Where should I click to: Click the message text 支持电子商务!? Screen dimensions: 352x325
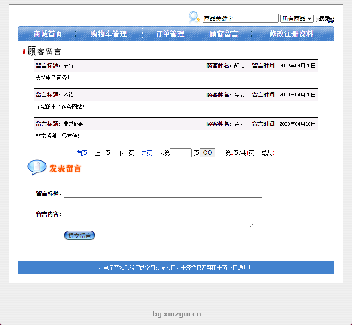52,78
